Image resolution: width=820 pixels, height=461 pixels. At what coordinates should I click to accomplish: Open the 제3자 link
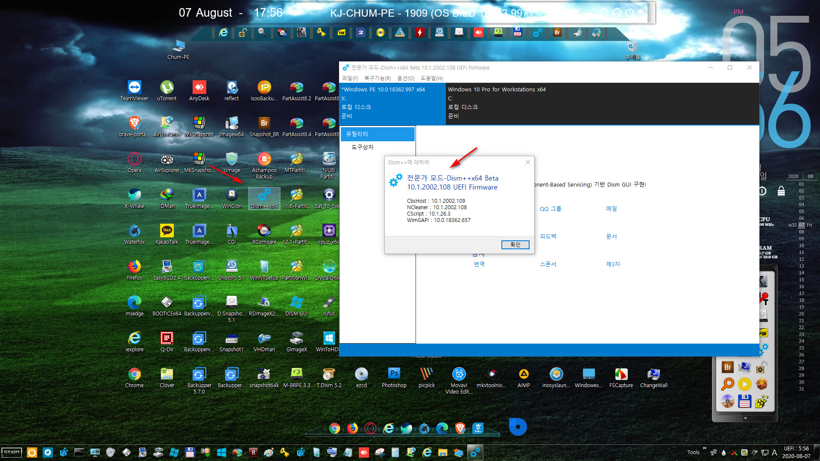613,264
